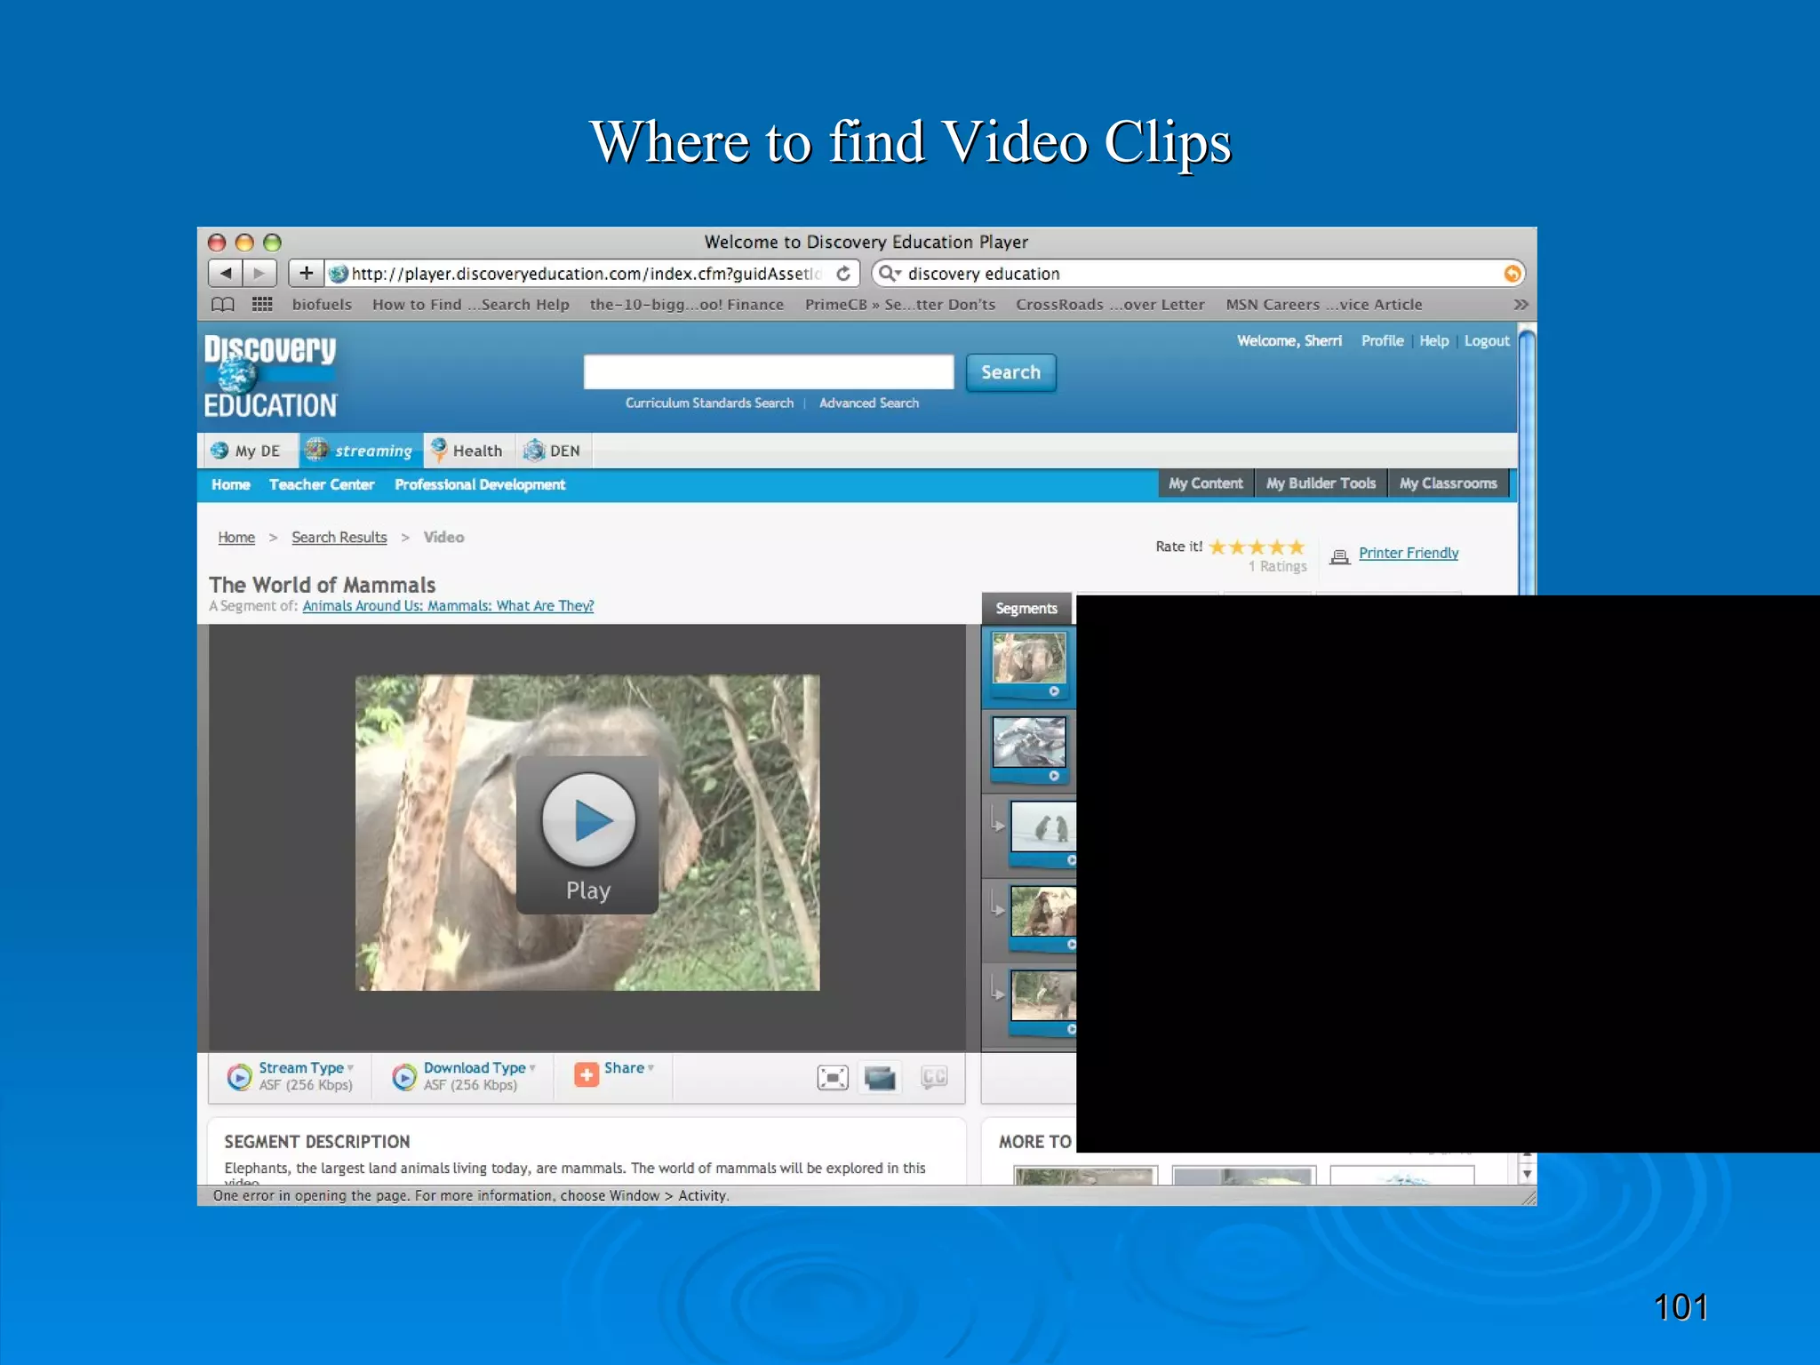Show more bookmarks with double chevron
This screenshot has height=1365, width=1820.
[1521, 305]
